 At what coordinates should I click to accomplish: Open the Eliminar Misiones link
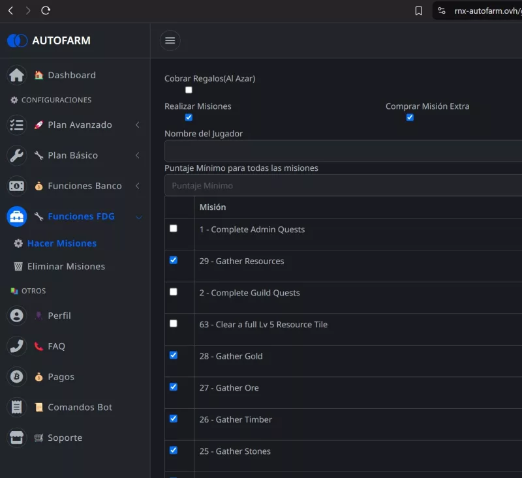(67, 267)
